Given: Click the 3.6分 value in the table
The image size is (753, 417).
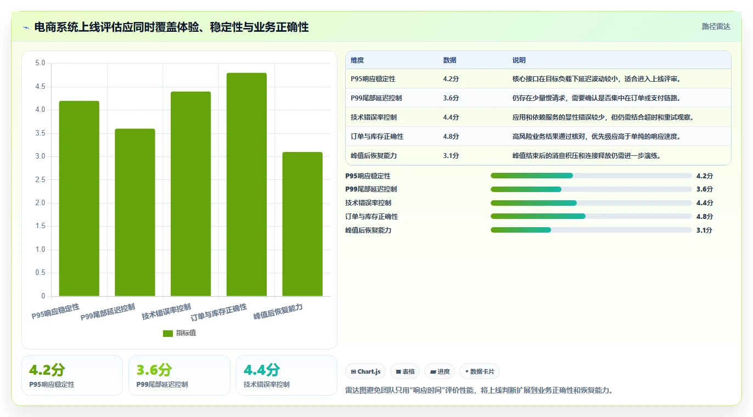Looking at the screenshot, I should coord(451,98).
